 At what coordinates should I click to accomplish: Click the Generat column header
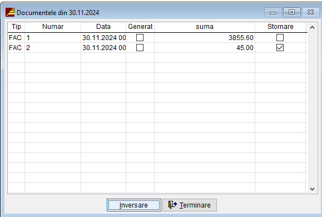point(140,27)
